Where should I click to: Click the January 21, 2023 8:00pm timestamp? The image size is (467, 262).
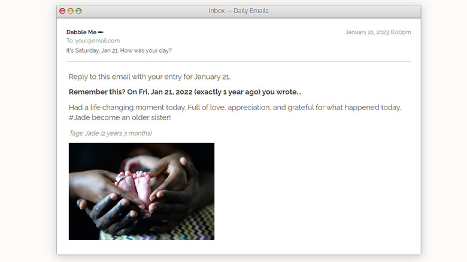tap(378, 32)
